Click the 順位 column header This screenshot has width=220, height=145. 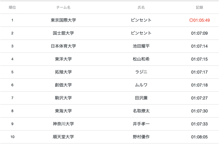tap(12, 7)
